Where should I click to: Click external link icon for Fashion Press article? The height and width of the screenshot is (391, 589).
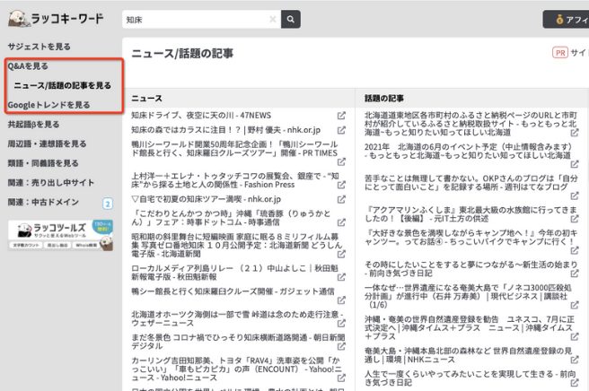coord(341,185)
